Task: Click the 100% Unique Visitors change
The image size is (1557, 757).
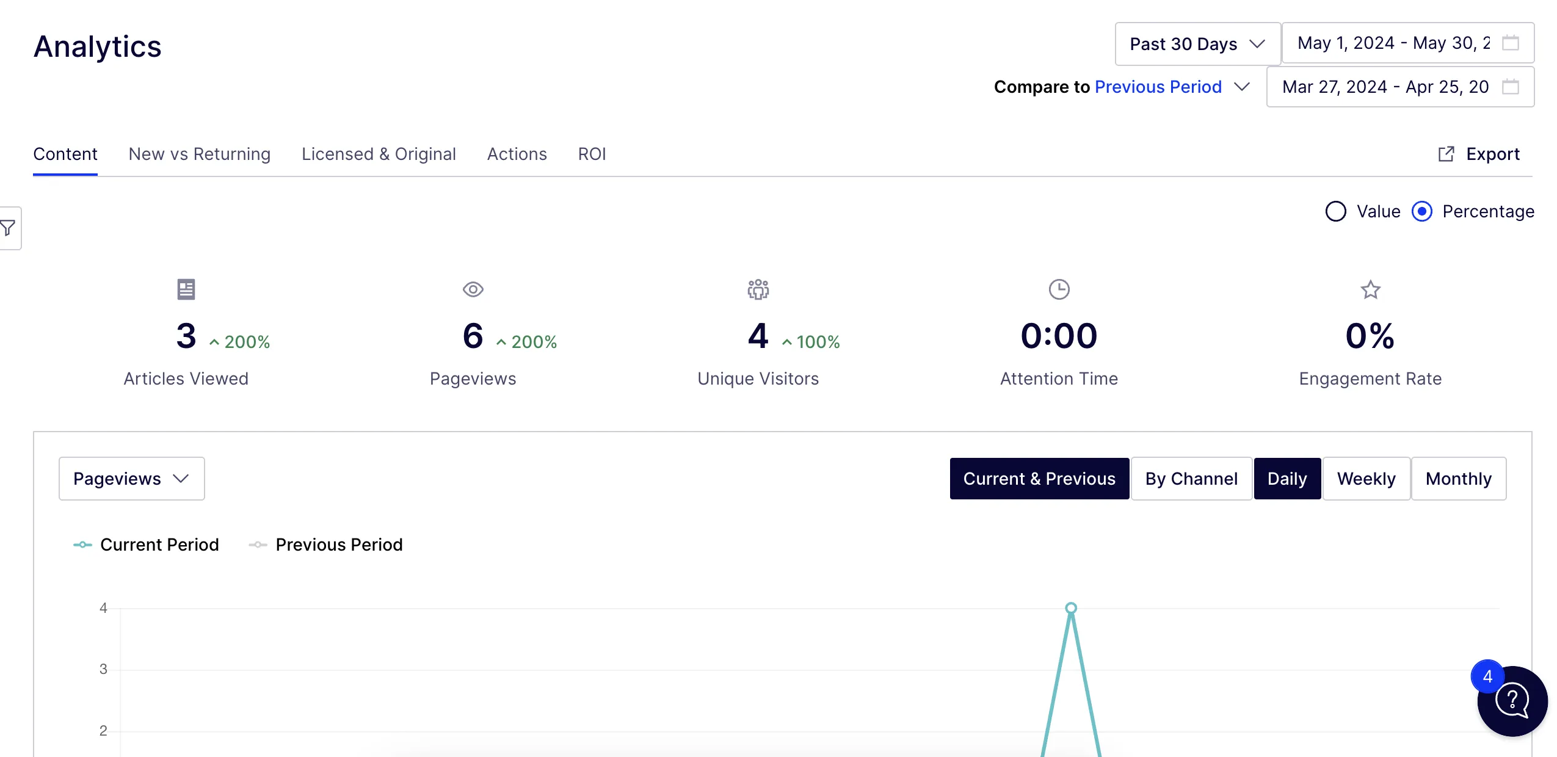Action: [x=811, y=342]
